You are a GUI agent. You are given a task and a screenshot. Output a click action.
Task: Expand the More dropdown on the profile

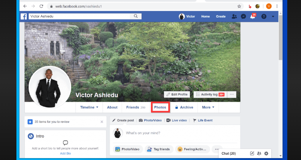point(208,108)
